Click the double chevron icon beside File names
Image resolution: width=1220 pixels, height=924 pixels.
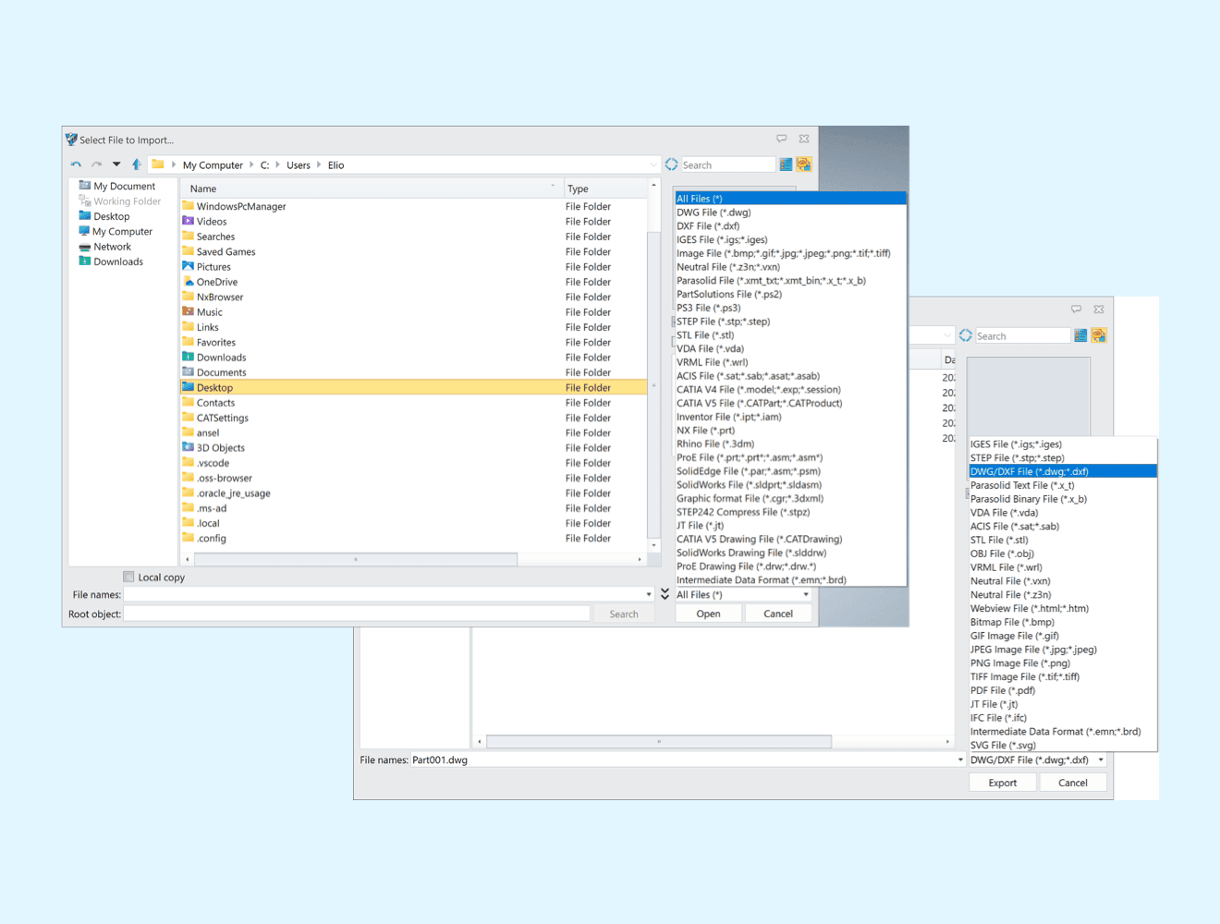tap(665, 594)
